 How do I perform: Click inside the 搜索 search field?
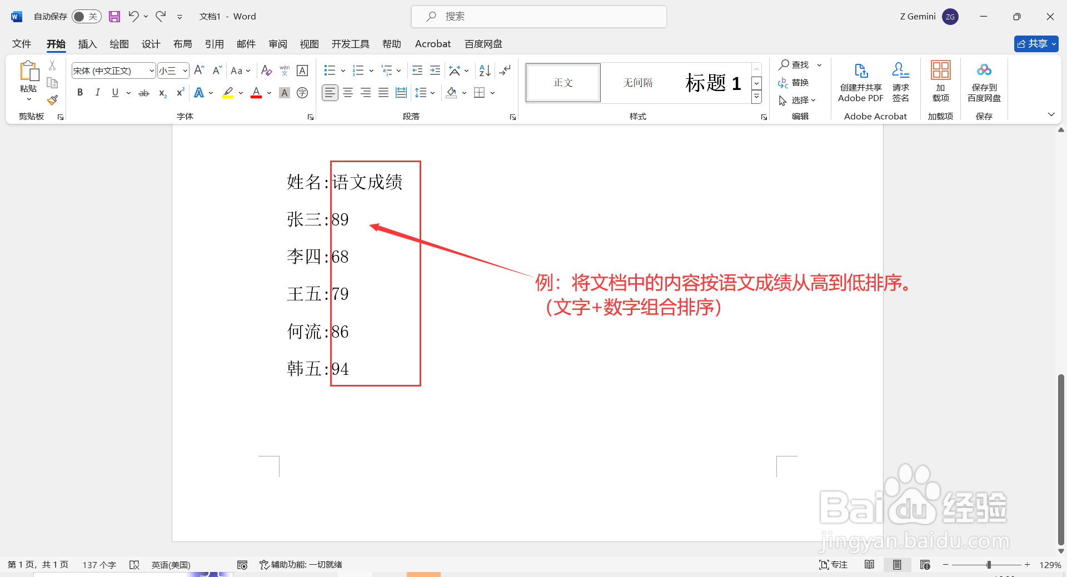(538, 16)
